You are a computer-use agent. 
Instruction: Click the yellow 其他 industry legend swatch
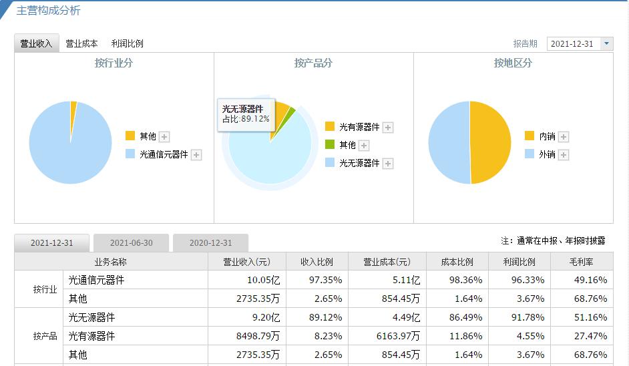(130, 136)
